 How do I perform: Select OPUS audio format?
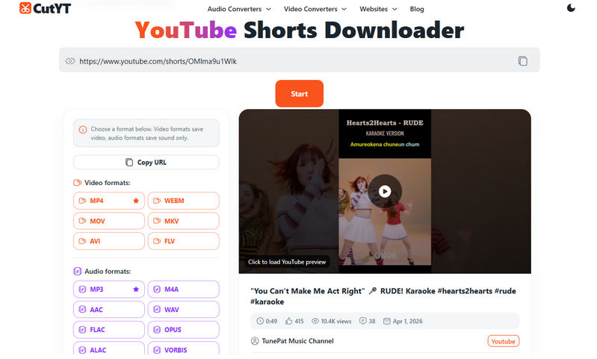[184, 330]
